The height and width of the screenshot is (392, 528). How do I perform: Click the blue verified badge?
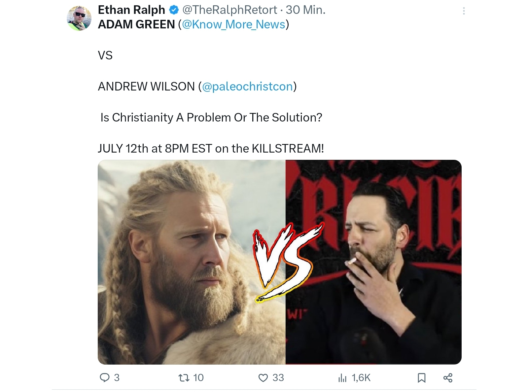[x=174, y=10]
